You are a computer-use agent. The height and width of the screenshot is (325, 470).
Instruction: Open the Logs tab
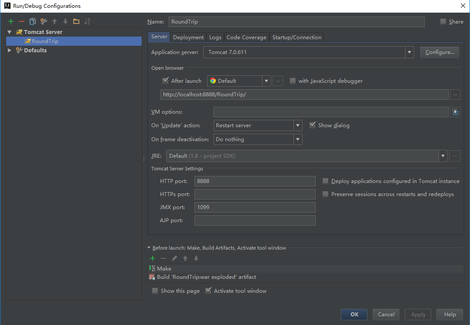point(215,37)
